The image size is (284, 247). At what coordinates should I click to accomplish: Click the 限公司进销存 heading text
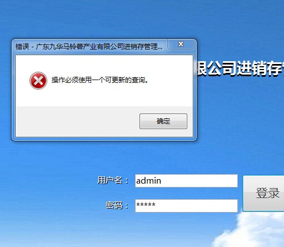pyautogui.click(x=240, y=68)
